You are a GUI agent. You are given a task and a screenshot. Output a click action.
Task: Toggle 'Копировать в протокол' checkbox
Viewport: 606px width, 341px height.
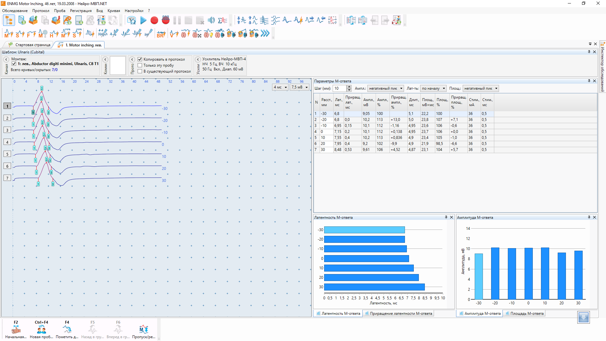140,59
